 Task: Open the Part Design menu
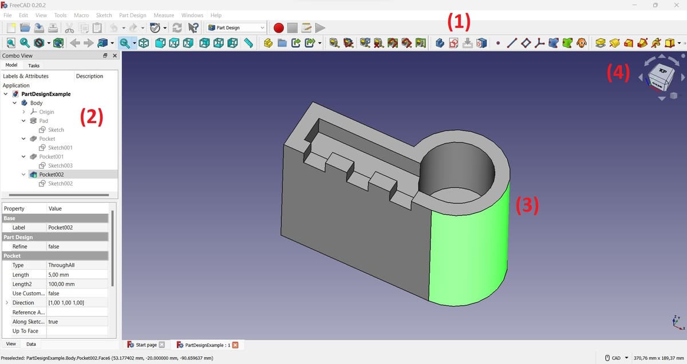(x=132, y=15)
